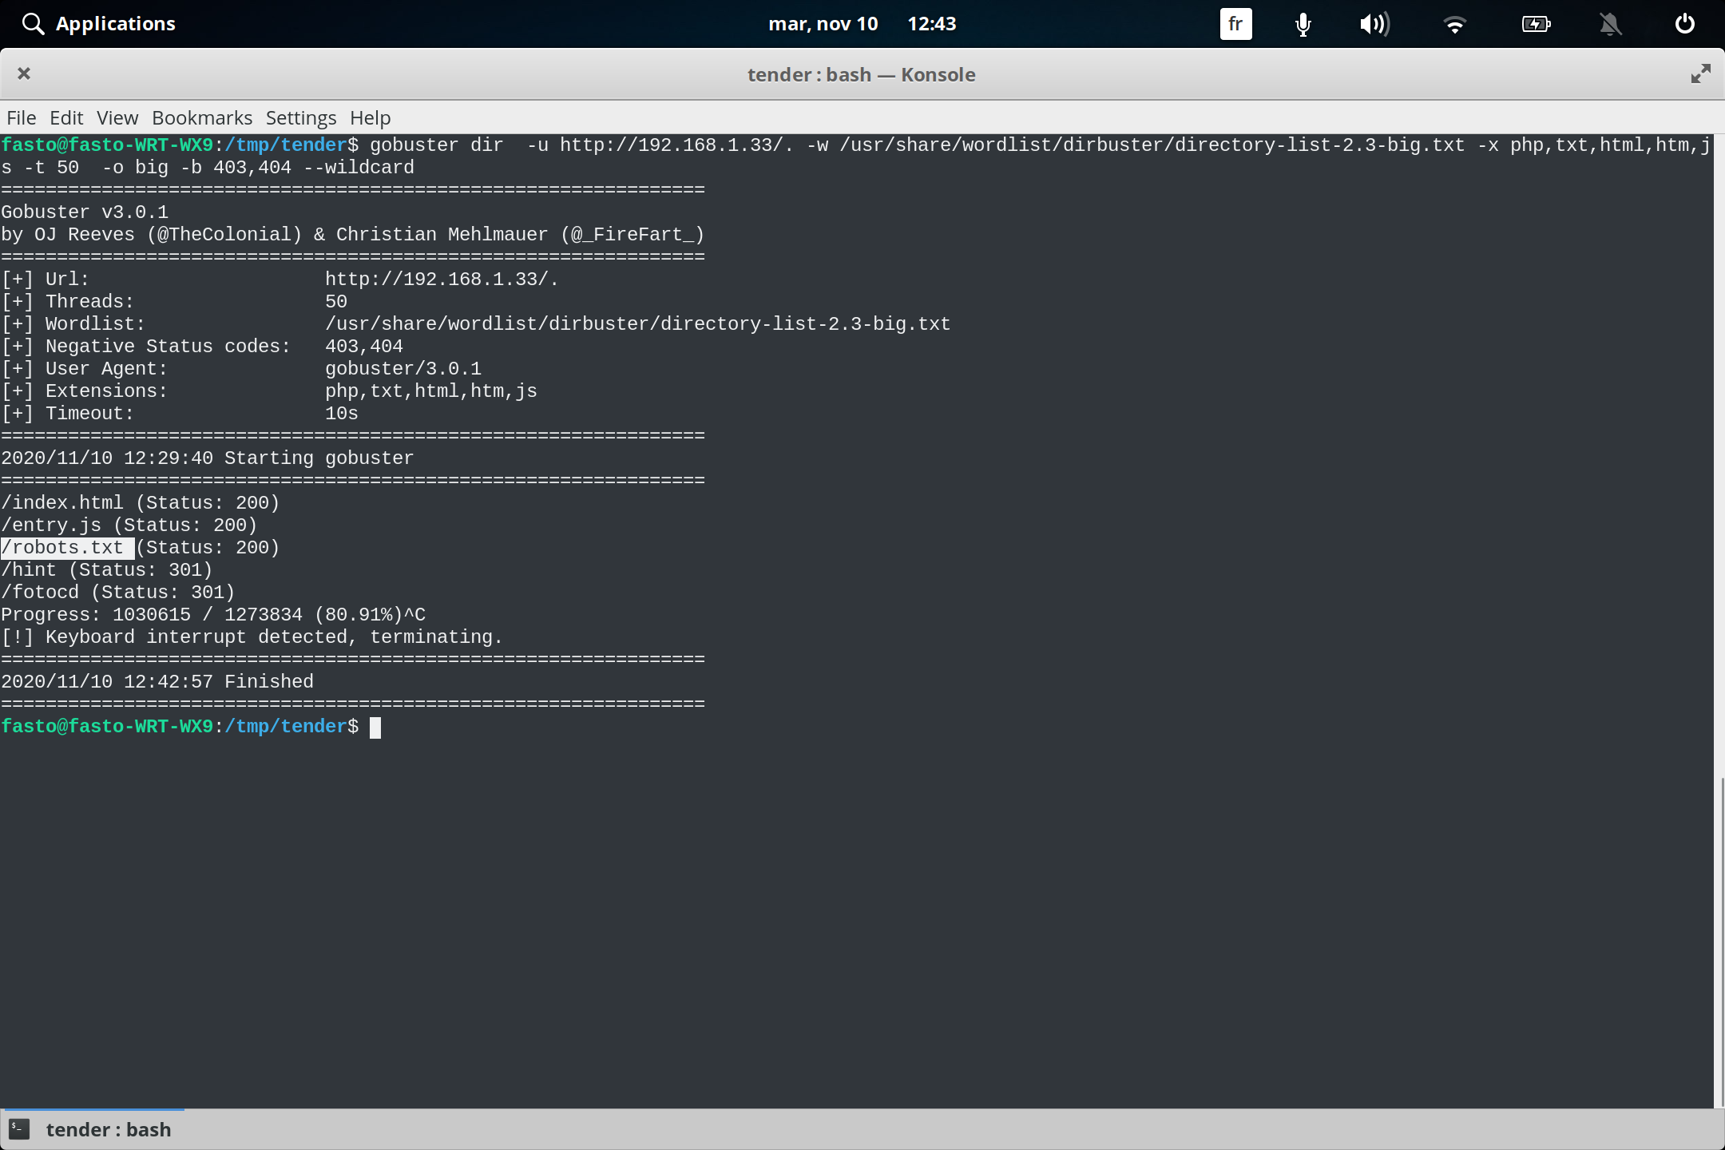
Task: Open the File menu
Action: point(21,117)
